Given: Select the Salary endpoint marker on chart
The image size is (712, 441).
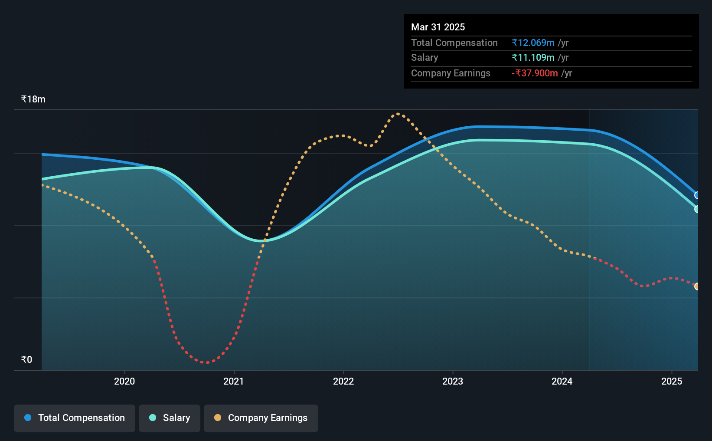Looking at the screenshot, I should [697, 209].
